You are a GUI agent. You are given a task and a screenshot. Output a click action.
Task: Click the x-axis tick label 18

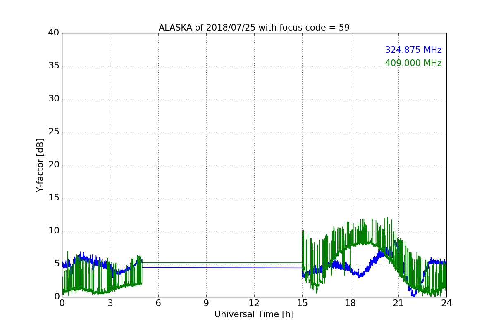pyautogui.click(x=351, y=303)
